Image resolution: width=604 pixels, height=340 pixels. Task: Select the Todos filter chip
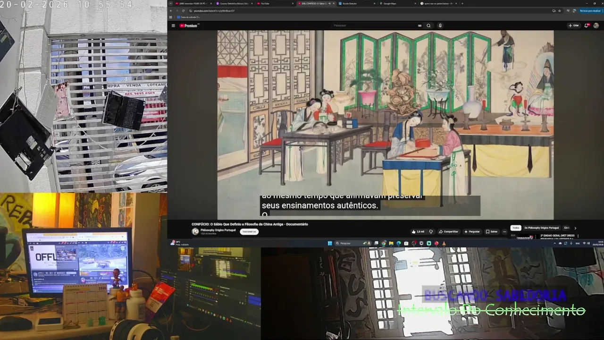(x=516, y=228)
